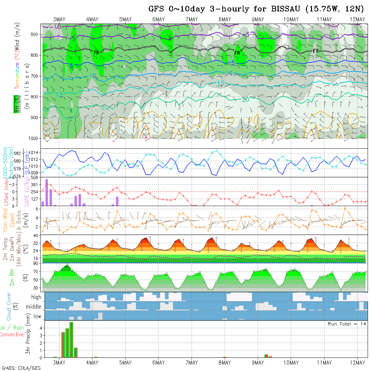Click the tallest 3hr precipitation bar
Image resolution: width=371 pixels, height=371 pixels.
point(71,340)
